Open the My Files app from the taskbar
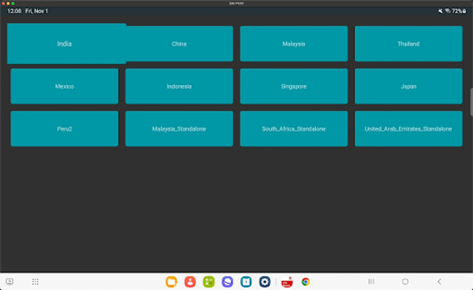473x290 pixels. [x=171, y=282]
